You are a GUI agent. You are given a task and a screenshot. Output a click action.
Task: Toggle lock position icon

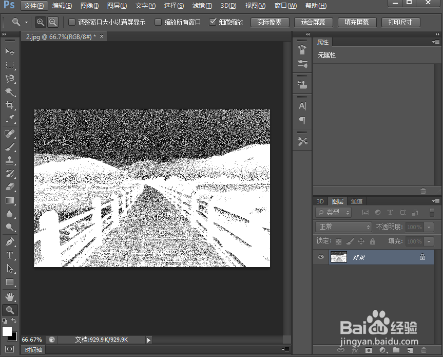coord(361,241)
